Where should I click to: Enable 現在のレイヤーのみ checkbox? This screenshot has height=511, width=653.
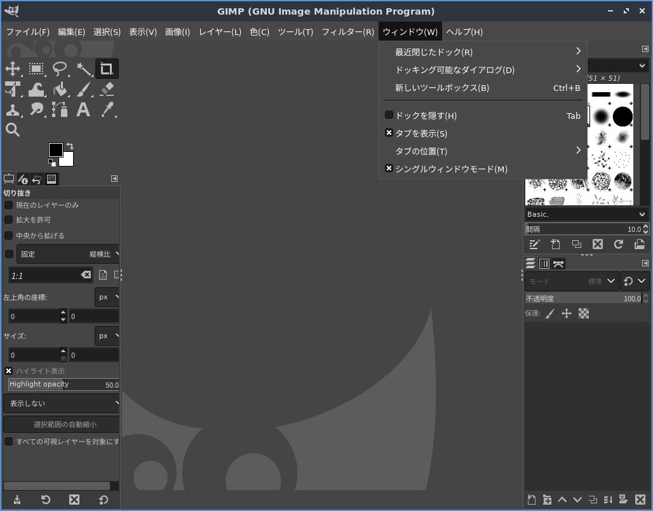[8, 205]
